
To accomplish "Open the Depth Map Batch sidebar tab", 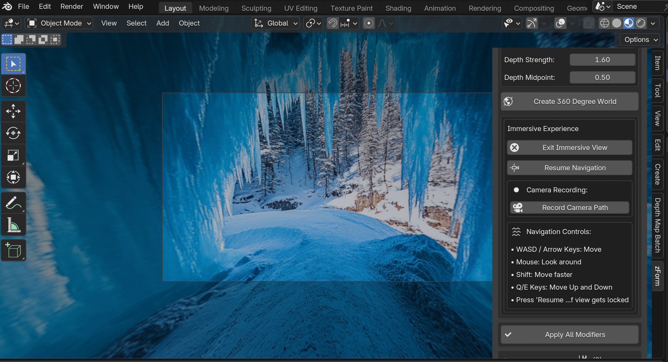I will click(x=658, y=225).
